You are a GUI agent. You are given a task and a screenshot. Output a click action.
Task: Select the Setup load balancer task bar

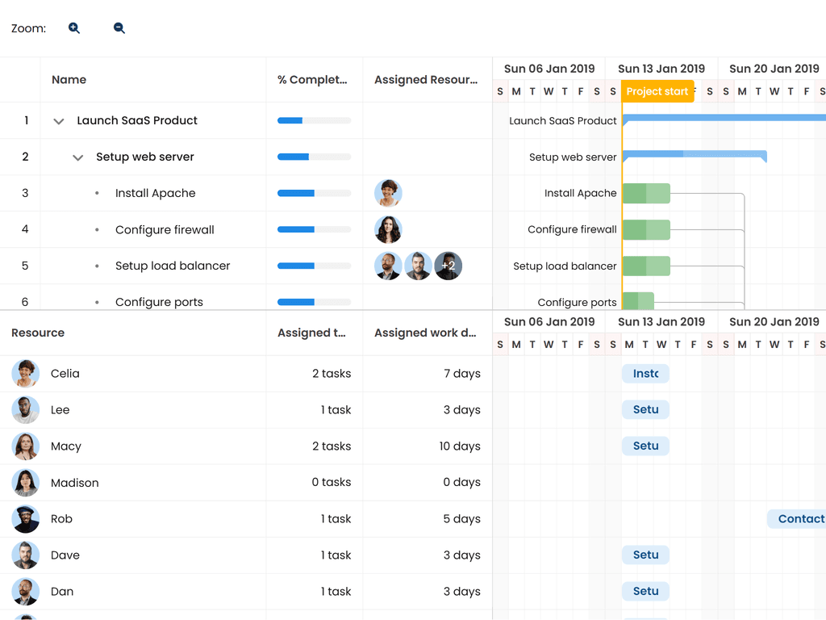coord(646,266)
